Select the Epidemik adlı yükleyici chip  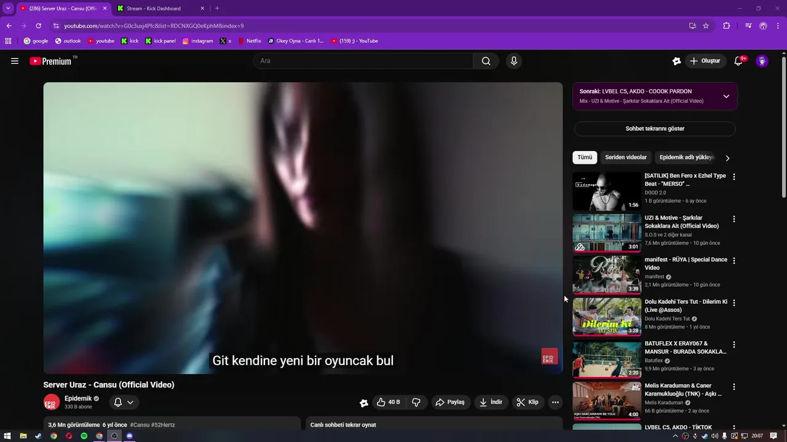click(686, 157)
